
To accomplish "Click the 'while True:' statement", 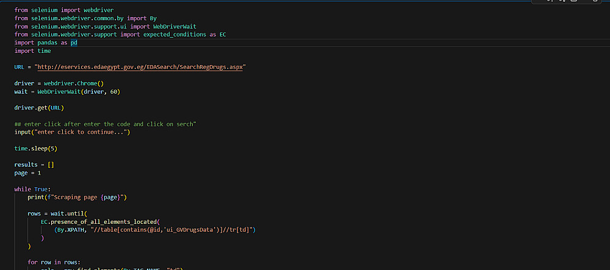I will click(x=33, y=189).
